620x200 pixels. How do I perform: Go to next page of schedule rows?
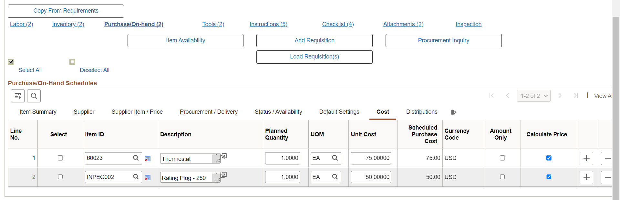(560, 96)
